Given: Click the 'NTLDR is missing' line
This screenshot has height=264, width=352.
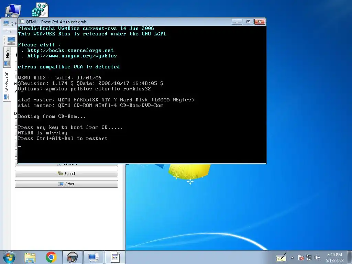Looking at the screenshot, I should click(x=42, y=133).
